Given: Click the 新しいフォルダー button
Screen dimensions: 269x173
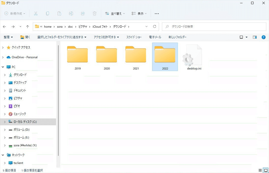Looking at the screenshot, I should pos(177,37).
